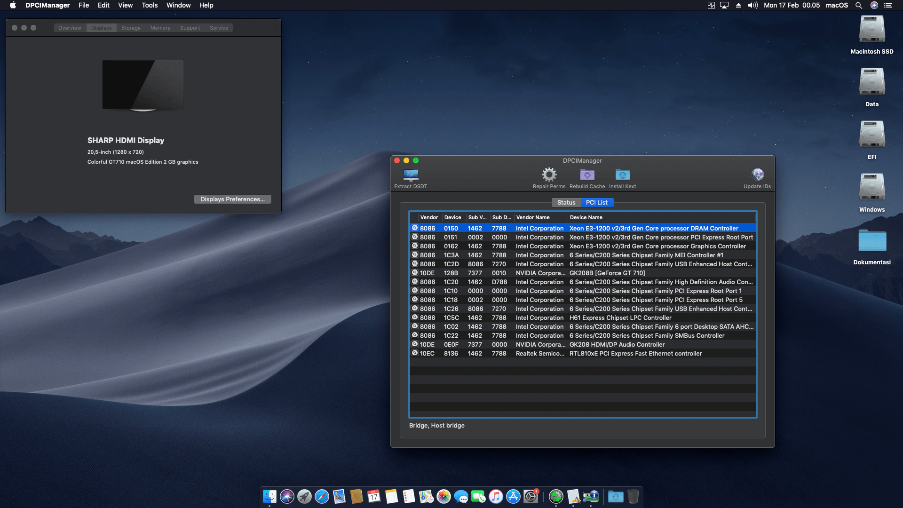Open Reminders list icon in dock

pyautogui.click(x=409, y=496)
